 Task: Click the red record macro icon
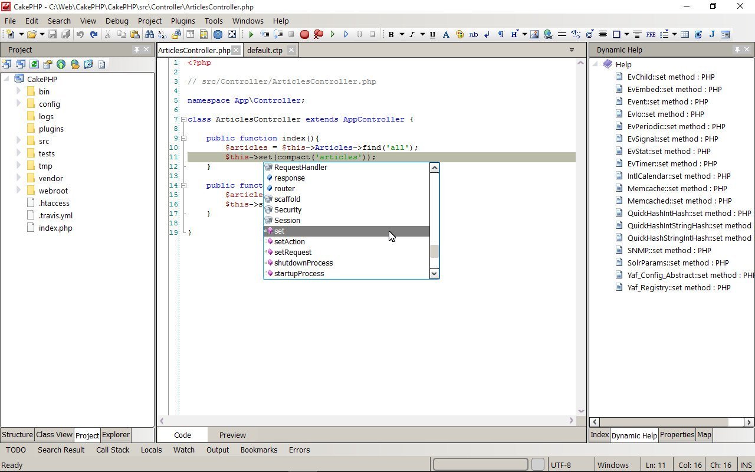tap(304, 34)
